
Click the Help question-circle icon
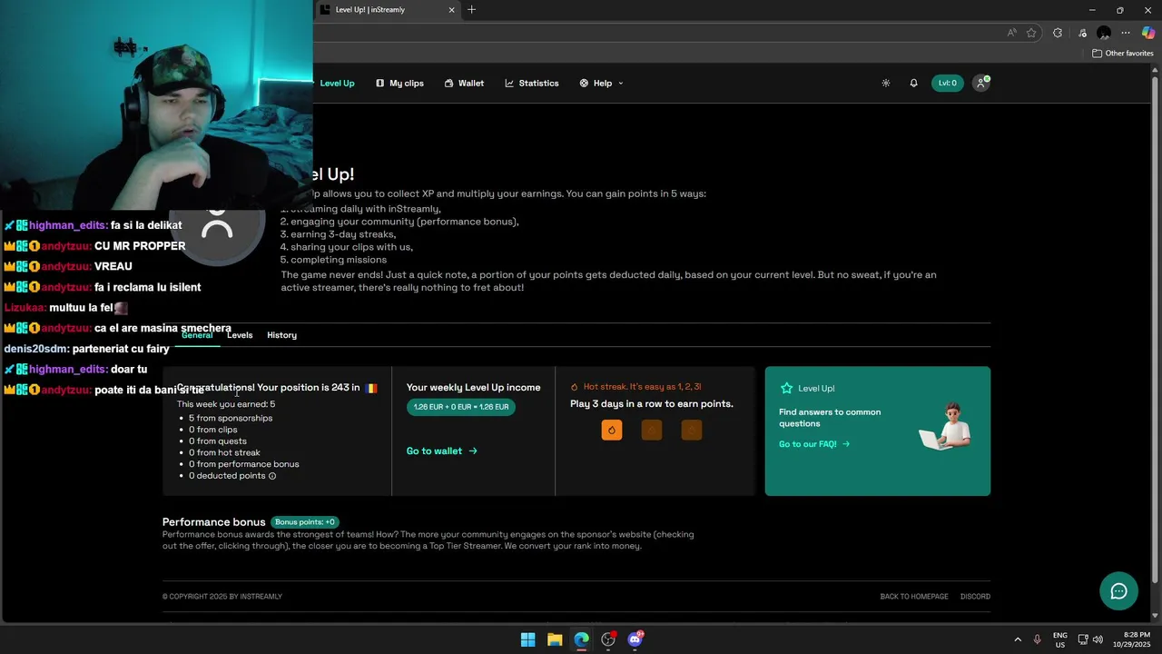(584, 83)
